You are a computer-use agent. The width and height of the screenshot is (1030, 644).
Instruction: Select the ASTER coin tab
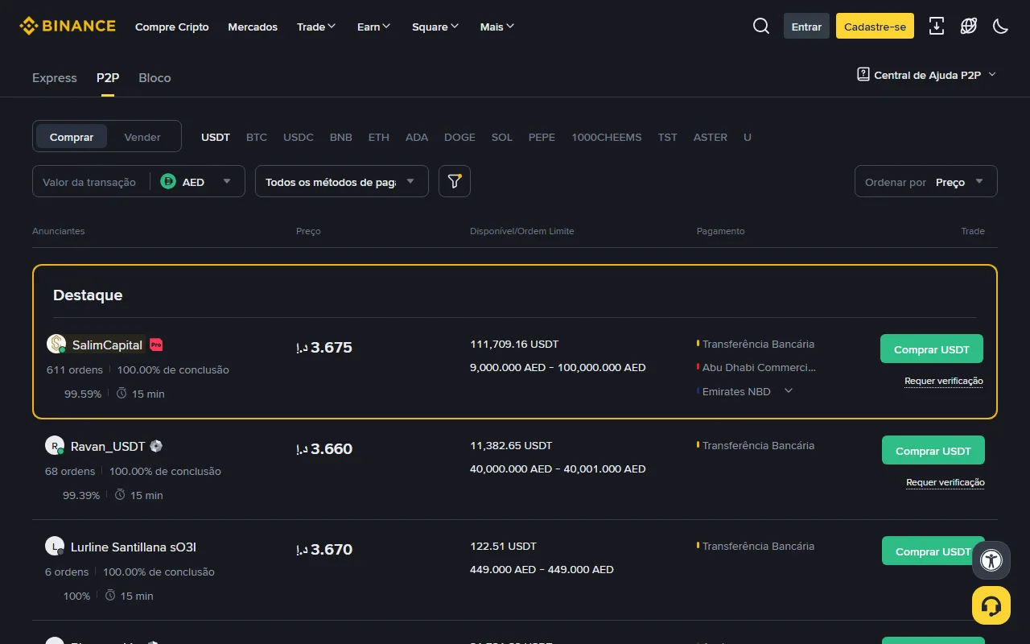coord(711,137)
